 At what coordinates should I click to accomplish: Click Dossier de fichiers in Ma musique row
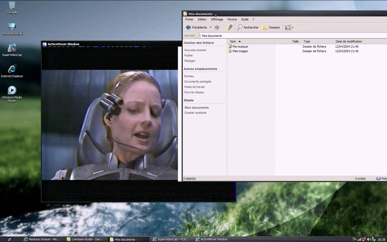(x=314, y=46)
